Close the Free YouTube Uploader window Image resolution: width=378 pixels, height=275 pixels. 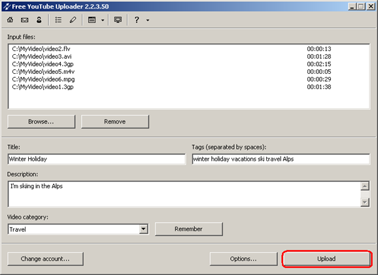[371, 7]
